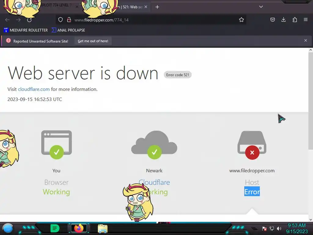Close the EXPLOIT 774 LEVEL tab
313x235 pixels.
point(77,7)
